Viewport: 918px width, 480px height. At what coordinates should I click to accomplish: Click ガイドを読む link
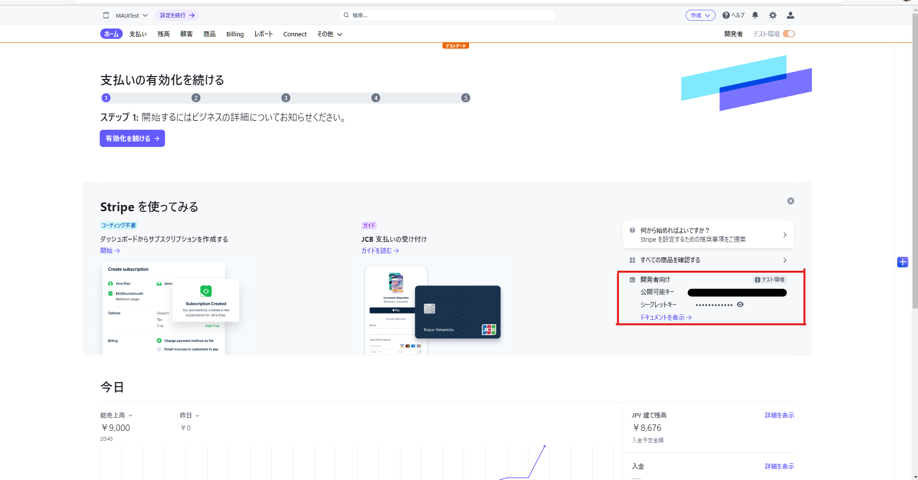(380, 251)
